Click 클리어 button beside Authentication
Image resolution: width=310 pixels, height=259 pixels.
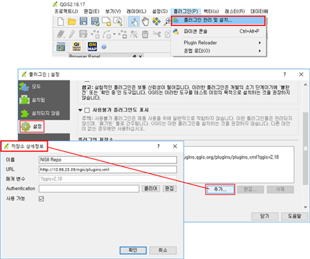point(151,189)
